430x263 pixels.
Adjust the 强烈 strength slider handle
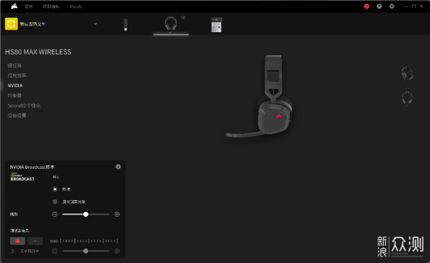[86, 214]
